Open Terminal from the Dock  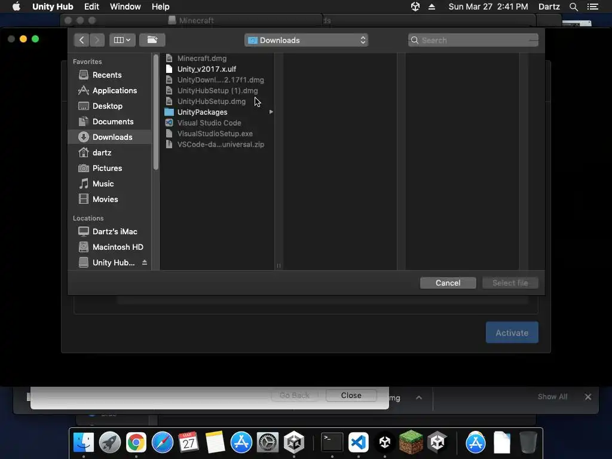click(x=332, y=442)
